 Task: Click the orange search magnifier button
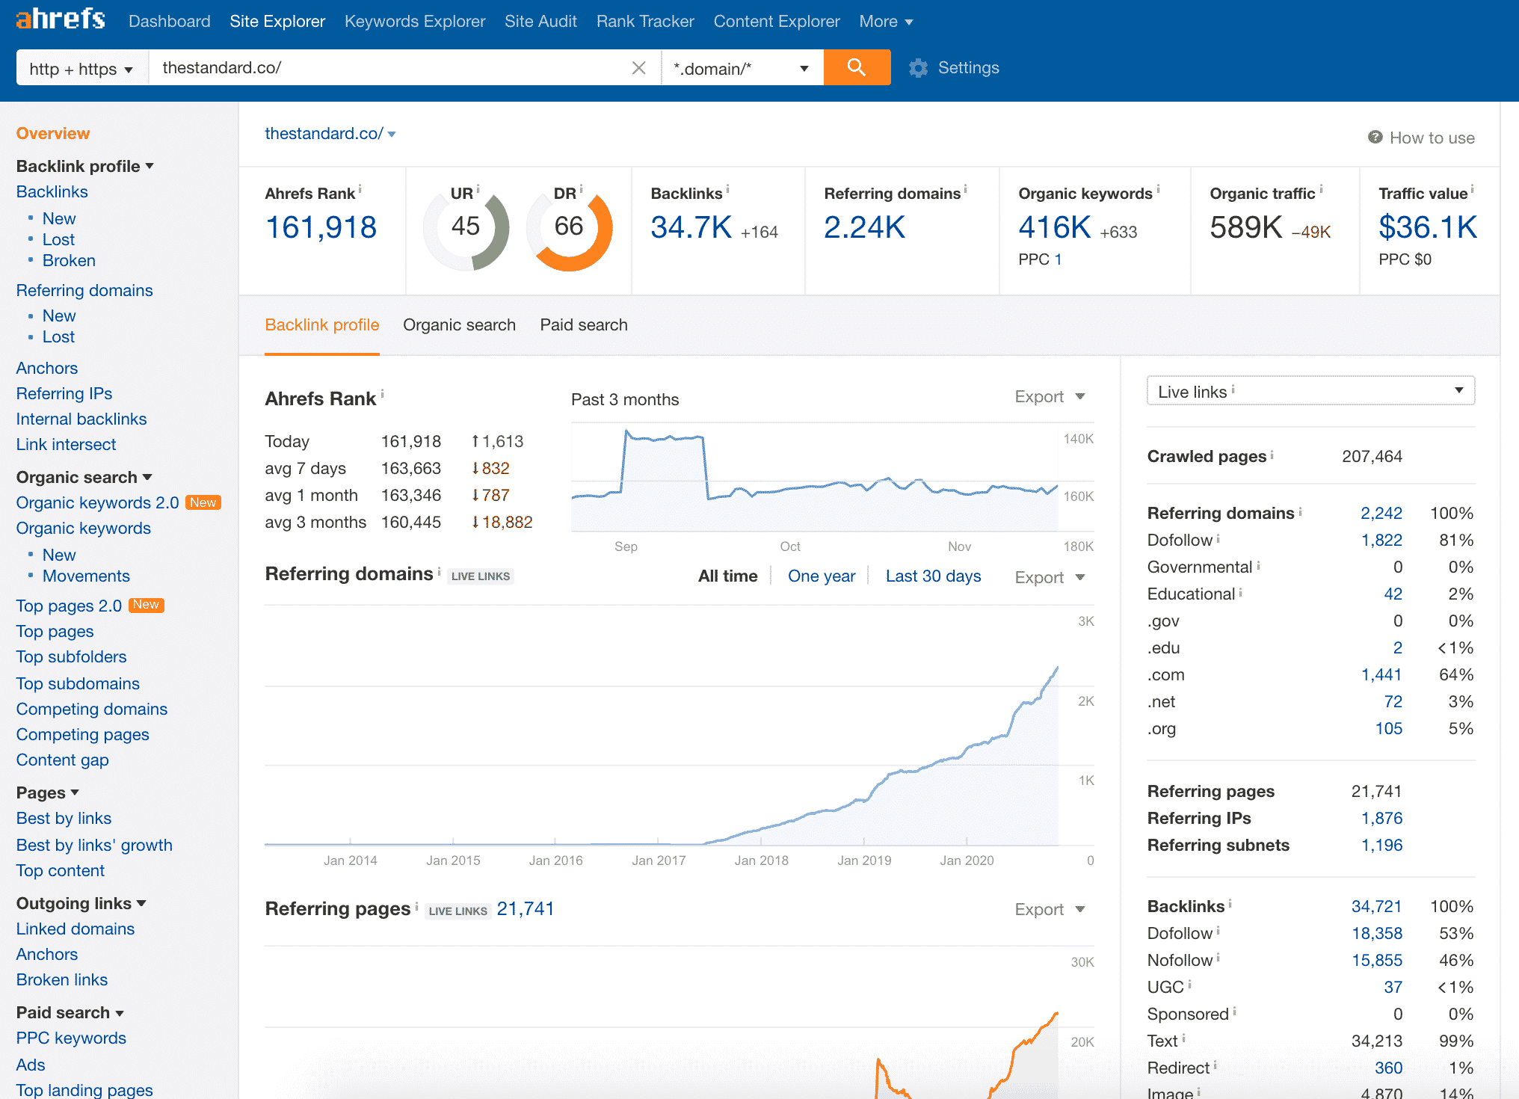[857, 67]
